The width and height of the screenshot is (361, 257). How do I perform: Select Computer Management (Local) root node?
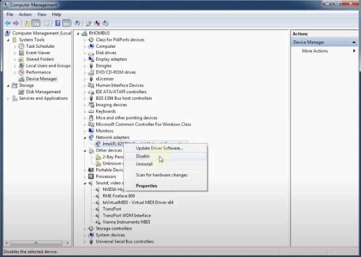pyautogui.click(x=42, y=33)
